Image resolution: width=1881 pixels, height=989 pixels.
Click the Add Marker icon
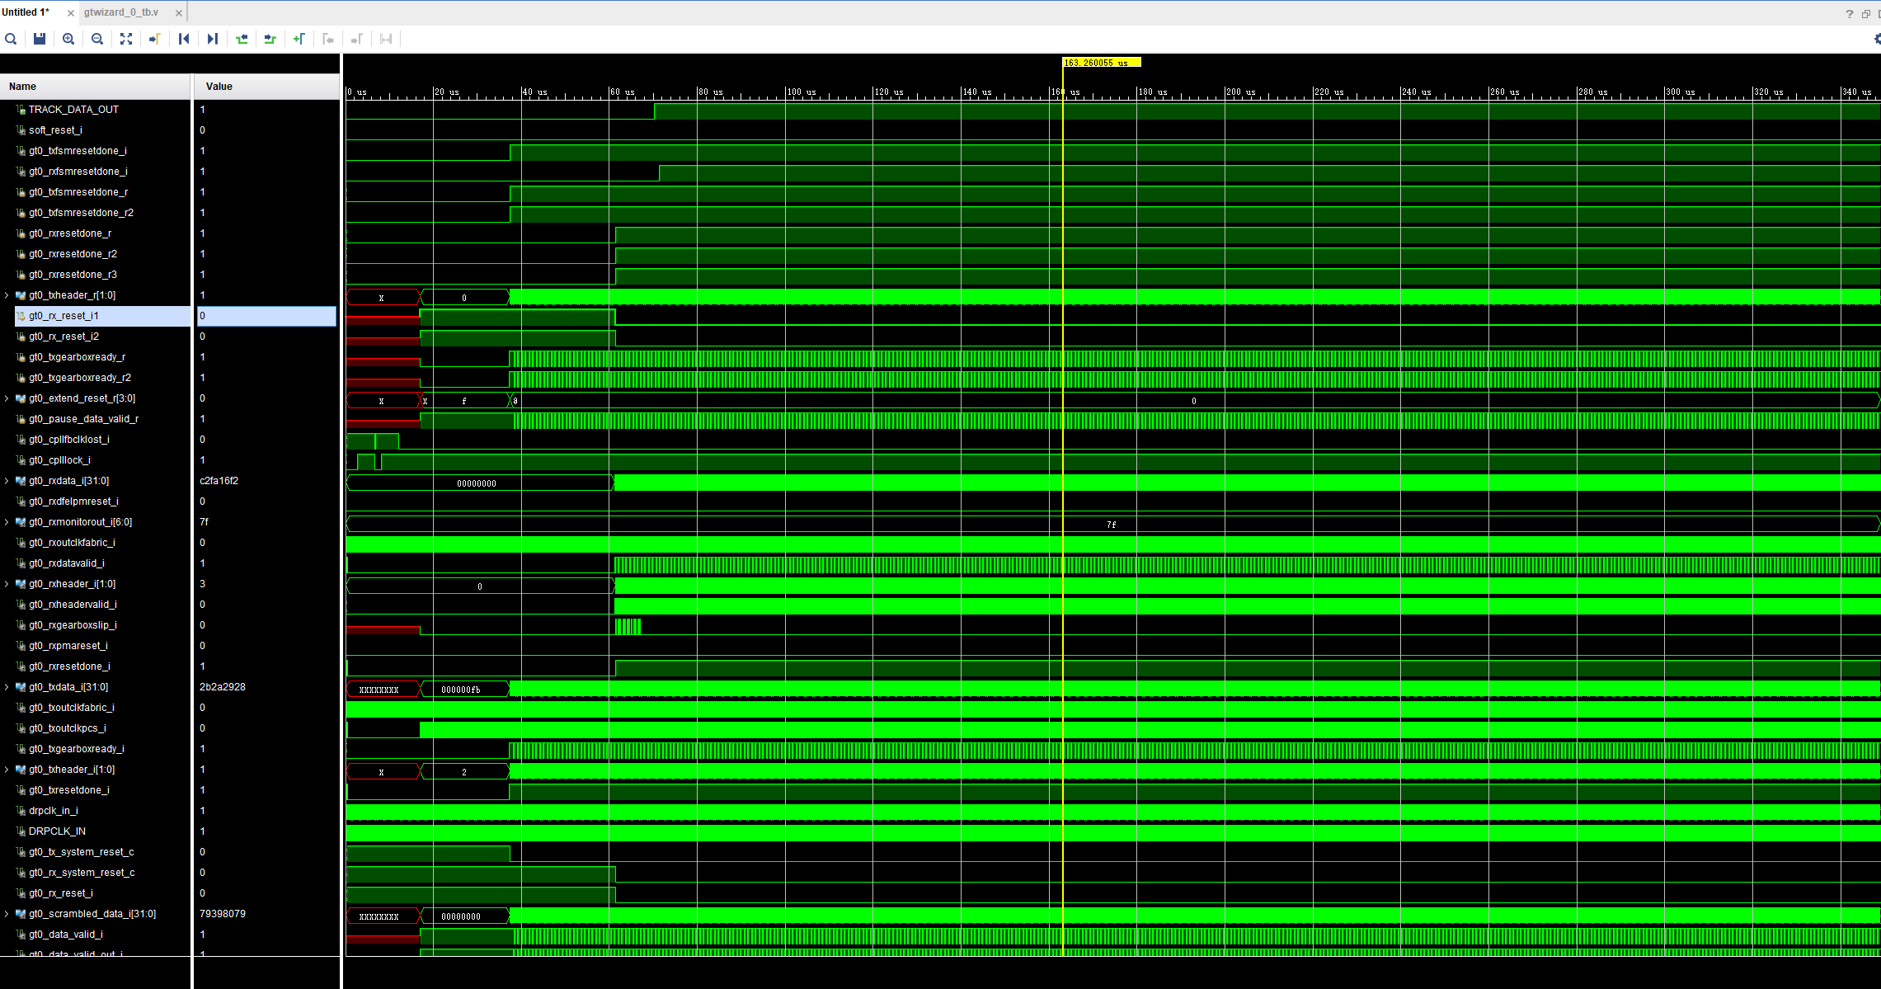point(299,39)
